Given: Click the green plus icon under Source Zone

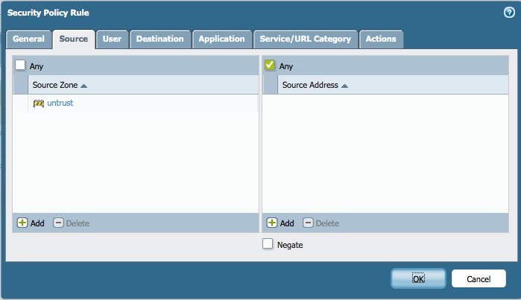Looking at the screenshot, I should pos(22,223).
